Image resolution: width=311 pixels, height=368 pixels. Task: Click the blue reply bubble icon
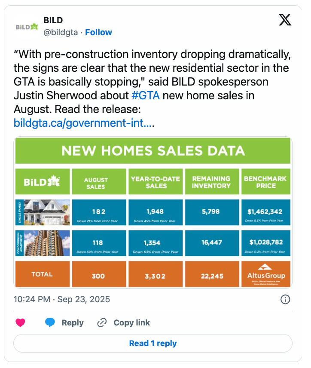click(x=50, y=323)
